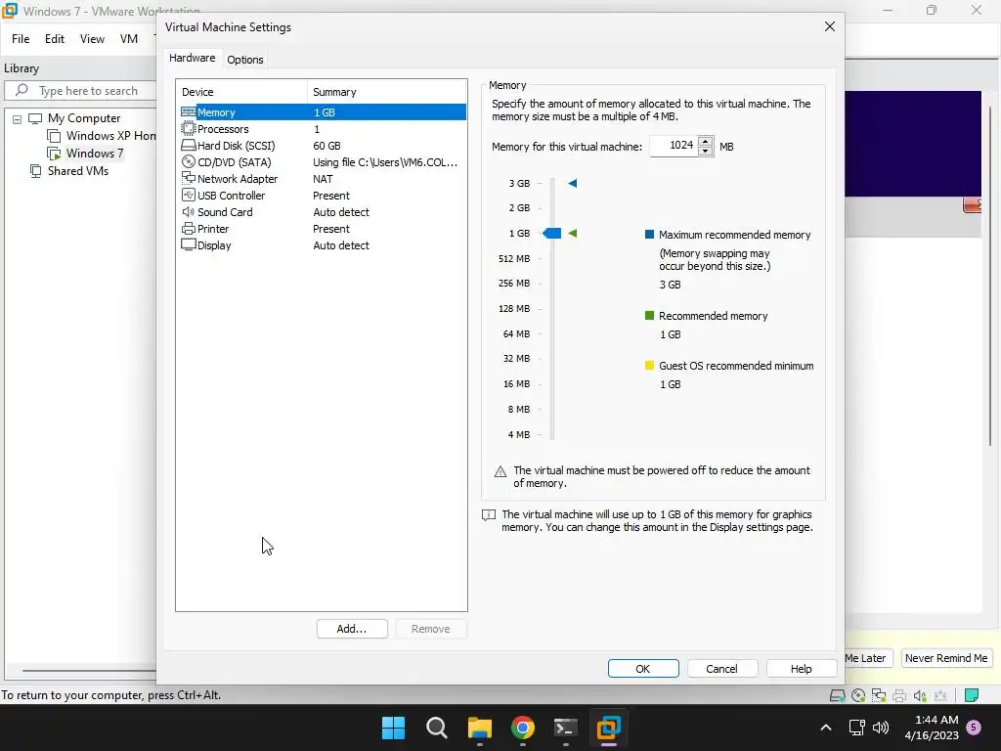Image resolution: width=1001 pixels, height=751 pixels.
Task: Click the blue maximum memory marker at 3 GB
Action: 573,183
